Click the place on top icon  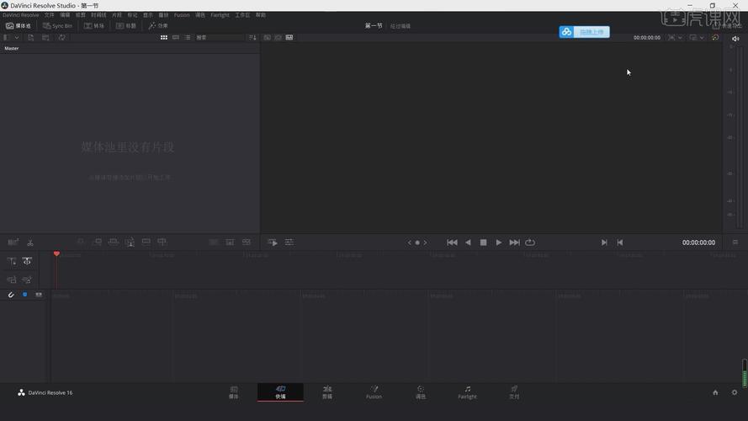click(x=146, y=242)
